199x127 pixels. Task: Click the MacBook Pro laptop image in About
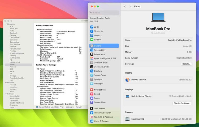pyautogui.click(x=158, y=17)
